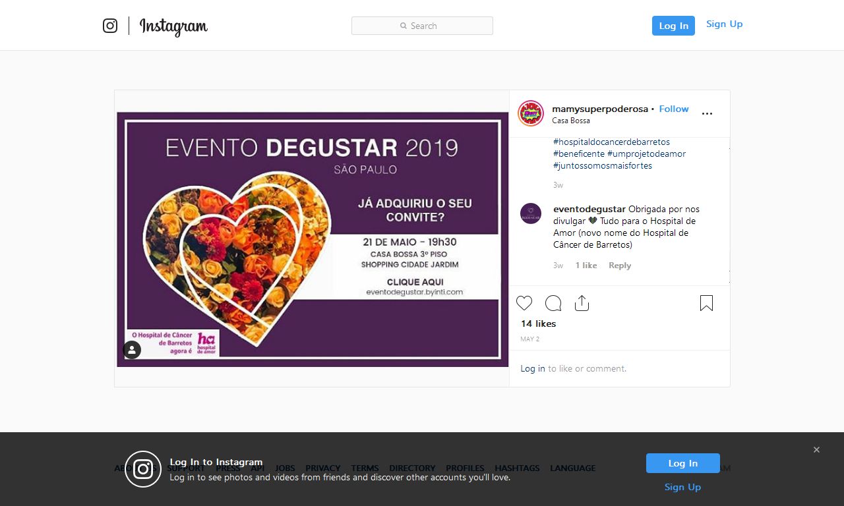Click the Instagram camera glyph logo
The height and width of the screenshot is (506, 844).
[110, 26]
